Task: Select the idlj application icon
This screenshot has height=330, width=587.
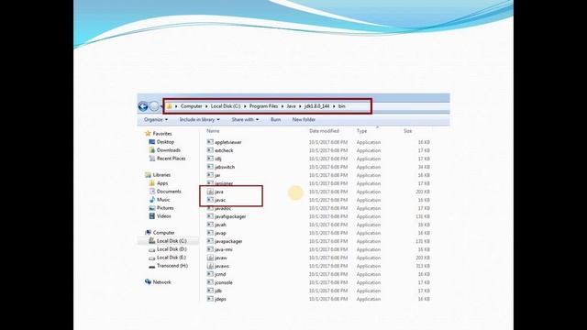Action: [x=210, y=159]
